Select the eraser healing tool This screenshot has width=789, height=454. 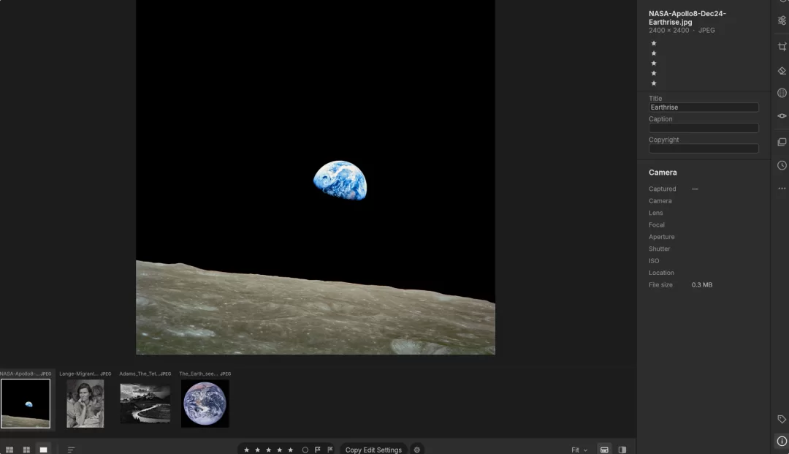tap(782, 70)
